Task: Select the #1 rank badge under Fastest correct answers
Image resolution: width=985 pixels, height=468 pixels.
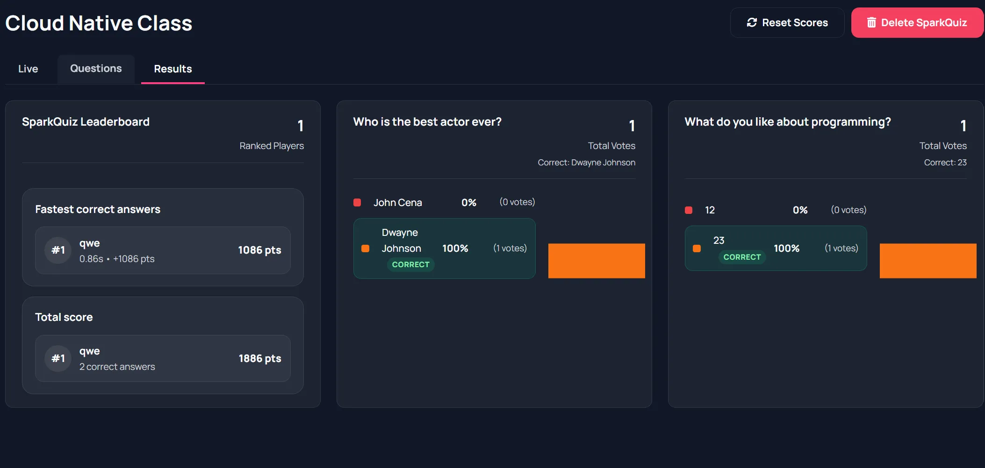Action: 58,250
